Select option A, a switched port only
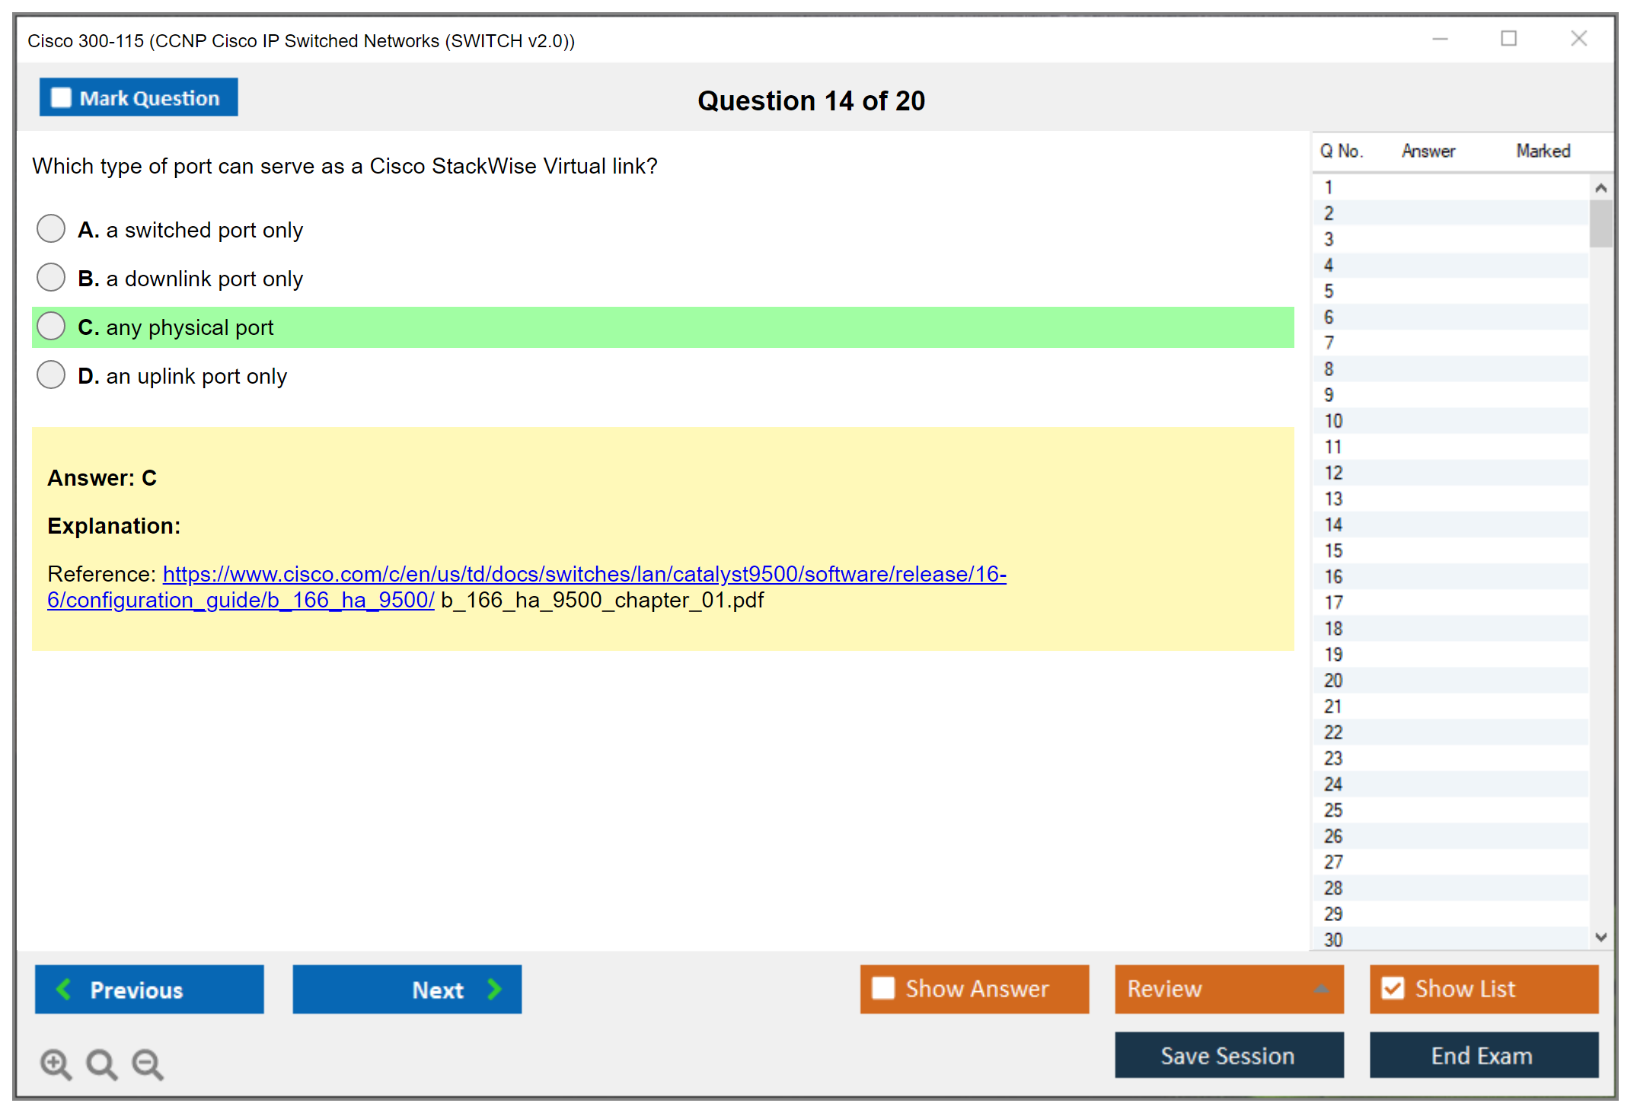The height and width of the screenshot is (1119, 1637). pyautogui.click(x=51, y=228)
